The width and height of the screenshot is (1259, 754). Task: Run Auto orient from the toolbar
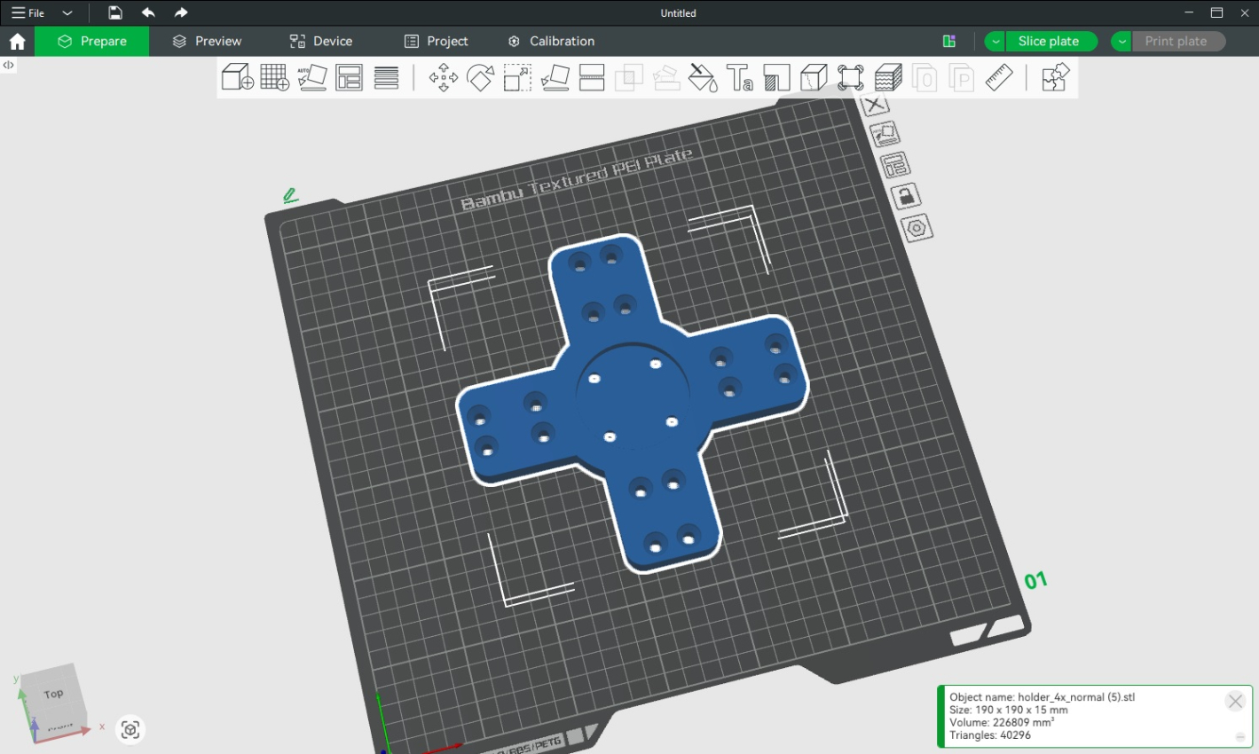311,77
